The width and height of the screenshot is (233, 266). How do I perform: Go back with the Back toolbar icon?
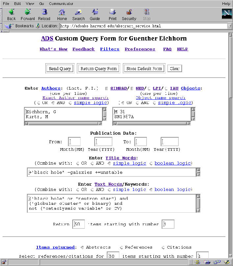pos(12,12)
